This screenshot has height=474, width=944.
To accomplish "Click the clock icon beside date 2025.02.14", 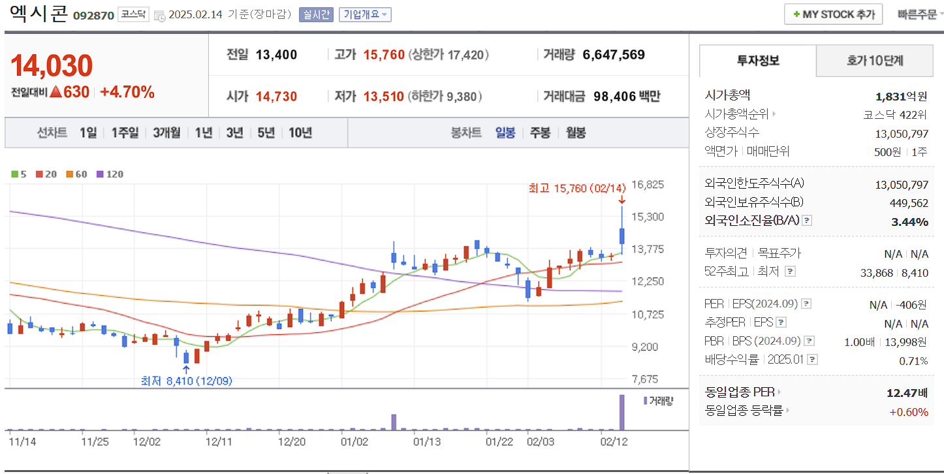I will (x=159, y=15).
